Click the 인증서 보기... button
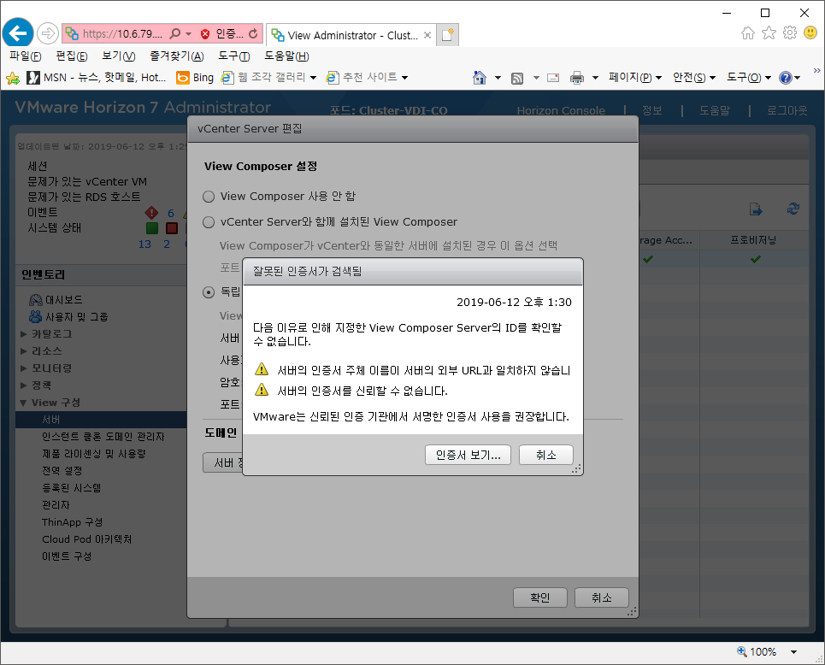Image resolution: width=825 pixels, height=665 pixels. pos(468,455)
